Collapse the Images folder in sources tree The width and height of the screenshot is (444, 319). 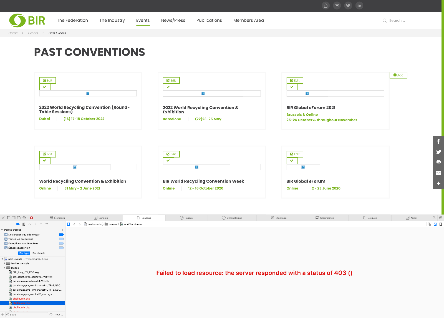[x=5, y=268]
